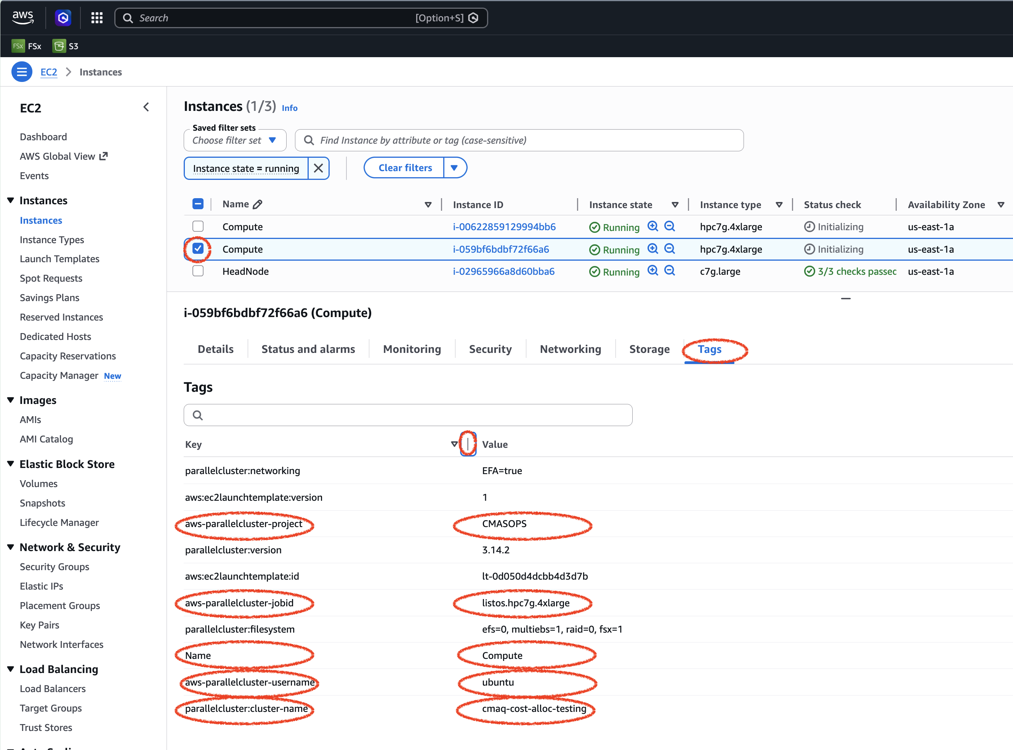
Task: Open Security Groups in the sidebar
Action: [54, 567]
